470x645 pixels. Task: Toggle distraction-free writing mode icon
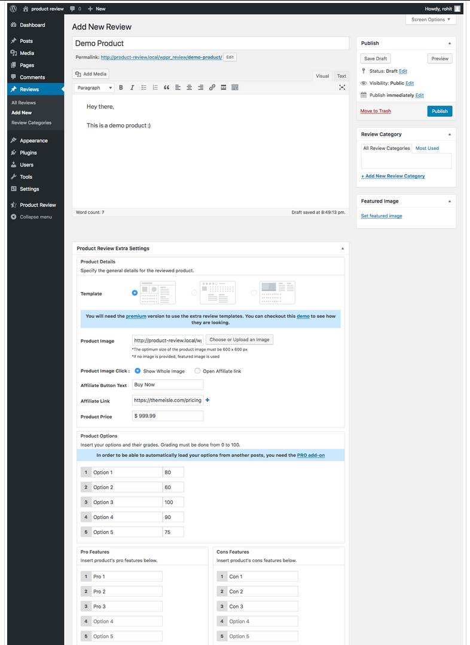click(342, 88)
